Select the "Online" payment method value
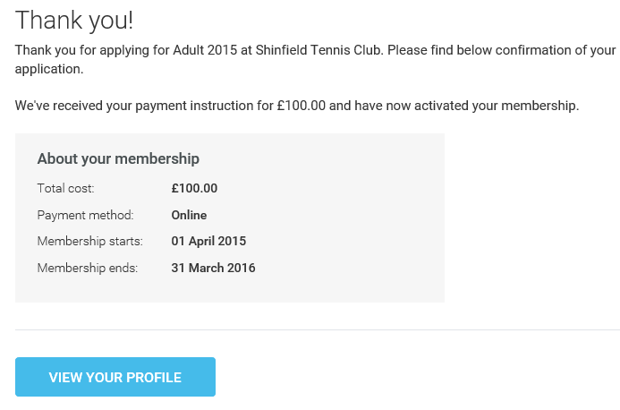The width and height of the screenshot is (620, 410). tap(189, 215)
